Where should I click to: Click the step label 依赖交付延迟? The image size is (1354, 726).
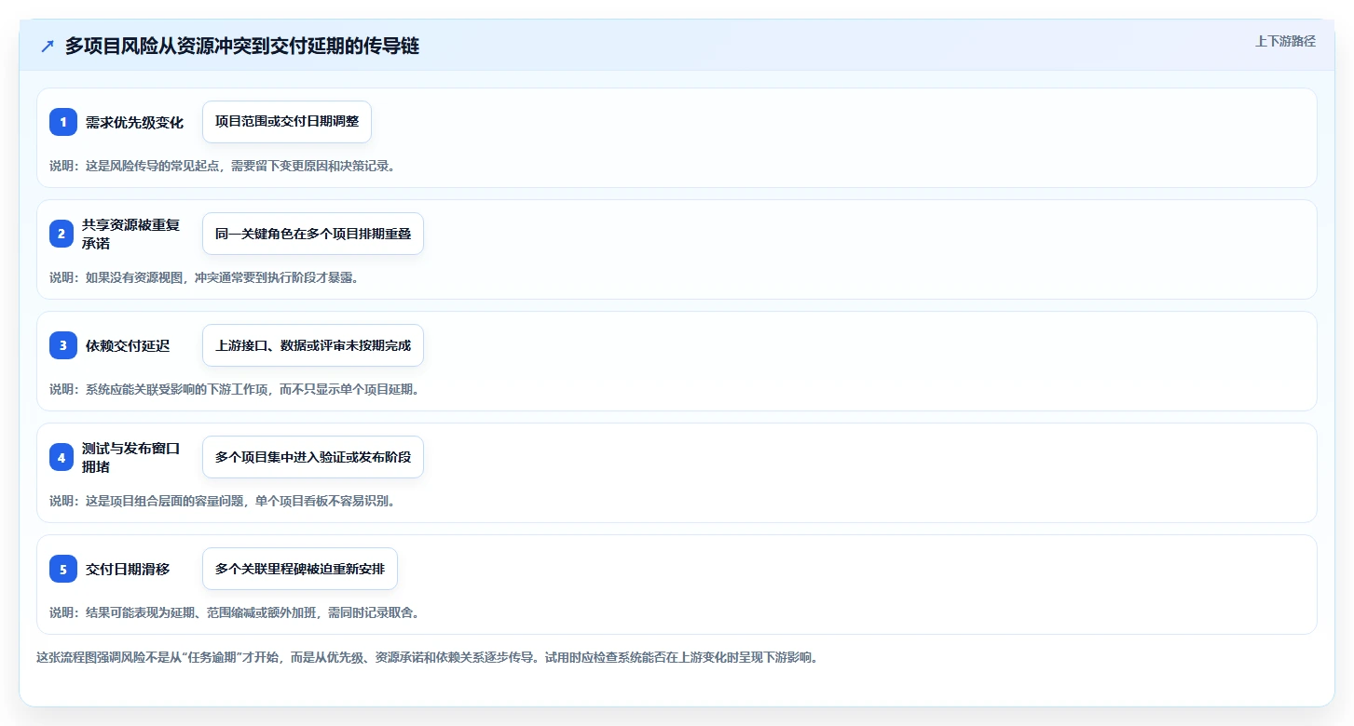pos(128,345)
